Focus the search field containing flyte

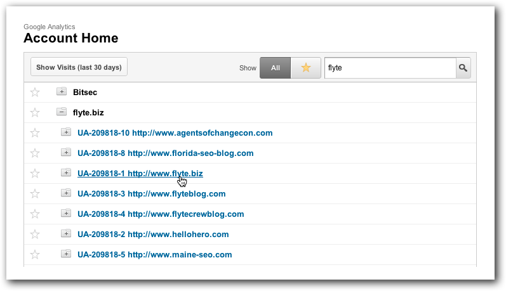pyautogui.click(x=390, y=68)
